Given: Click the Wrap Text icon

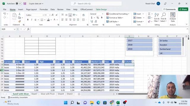Looking at the screenshot, I should (x=83, y=15).
